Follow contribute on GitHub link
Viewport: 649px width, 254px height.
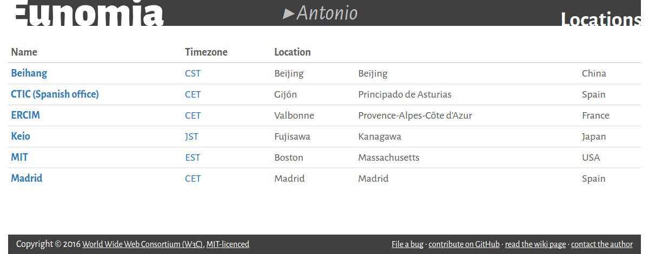point(464,244)
